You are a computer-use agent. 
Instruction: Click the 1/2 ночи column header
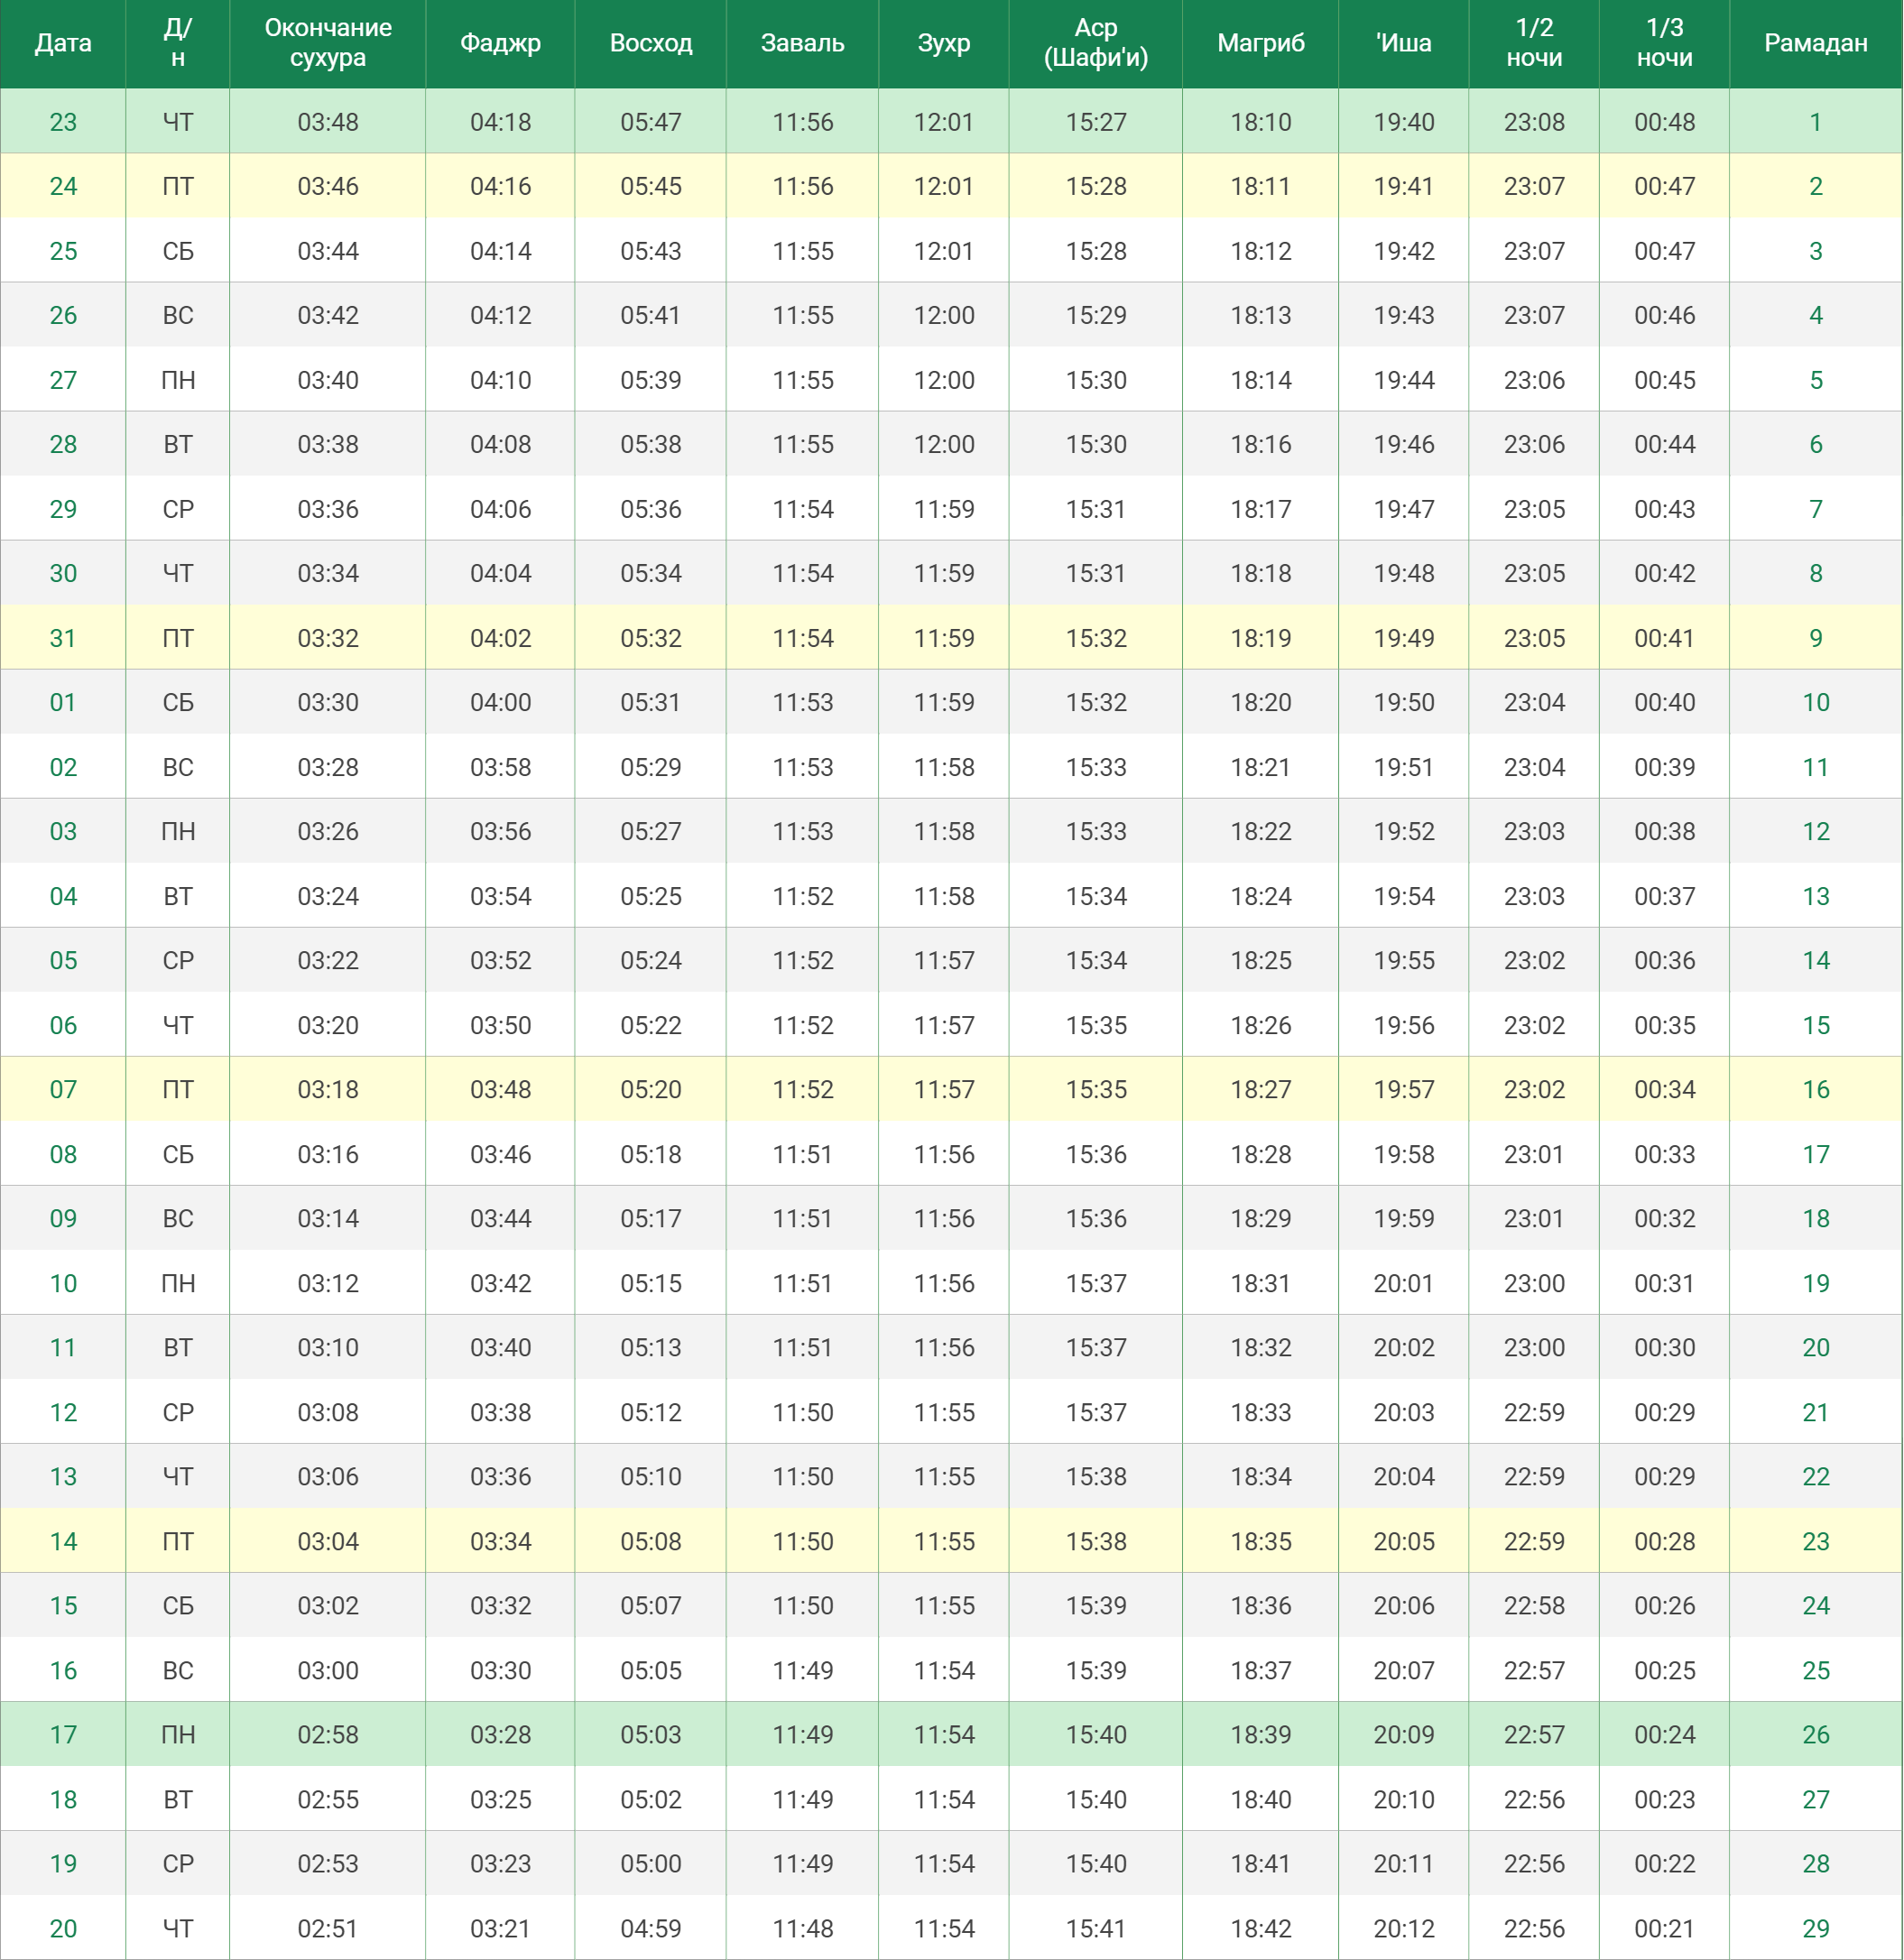point(1533,43)
